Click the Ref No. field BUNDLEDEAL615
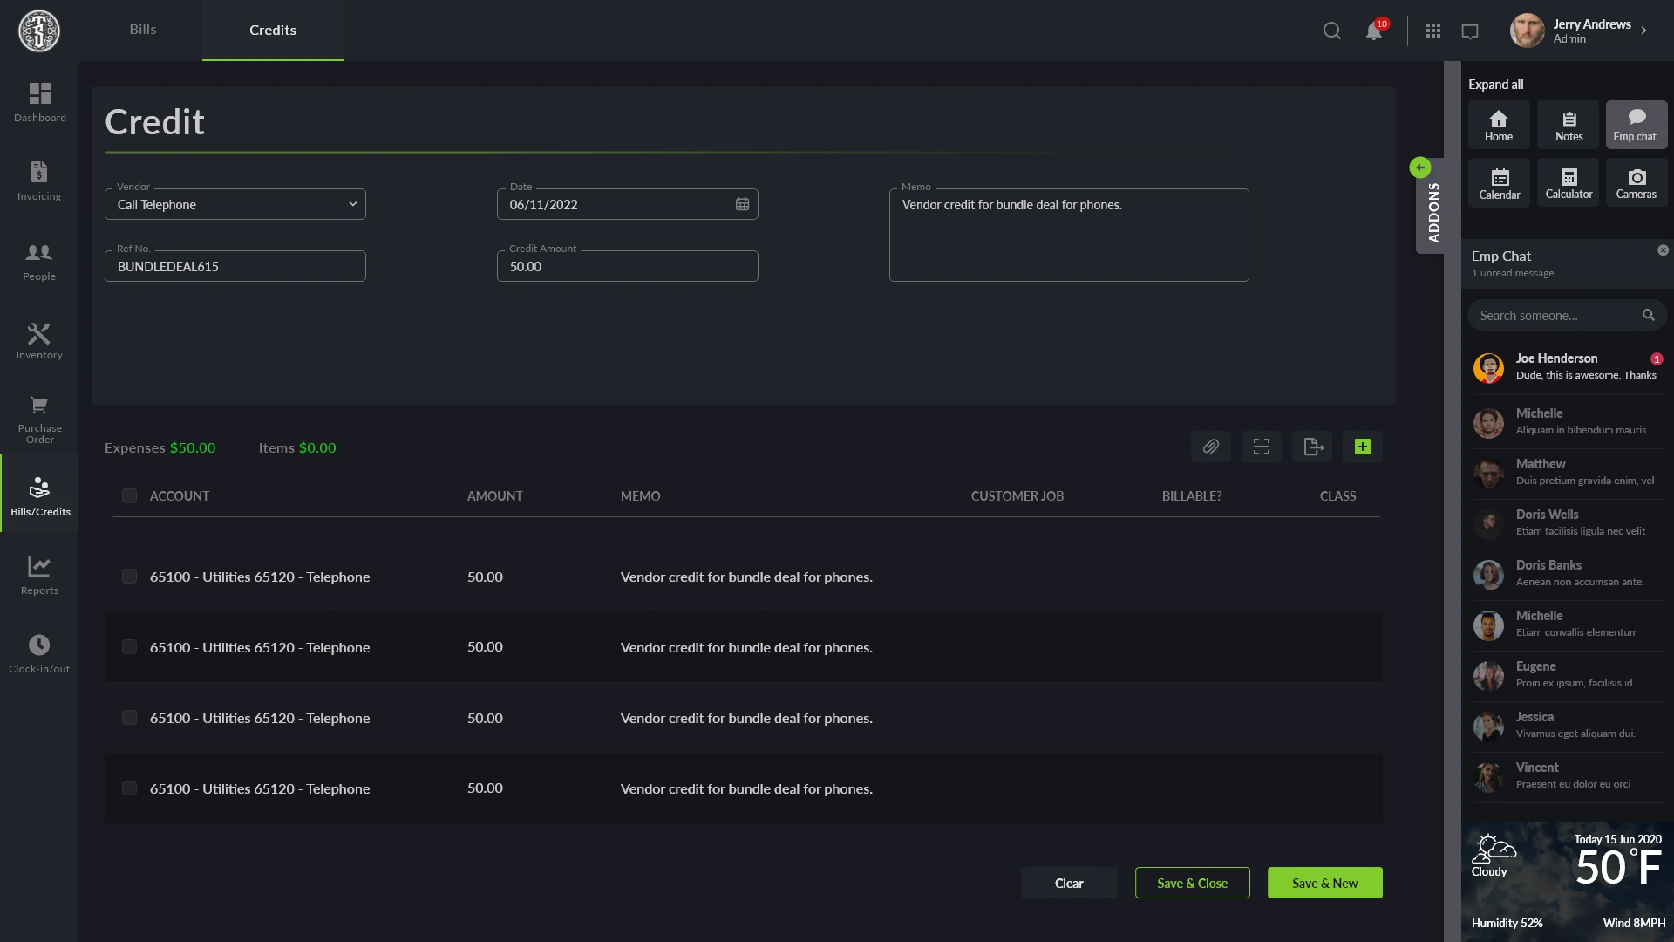This screenshot has width=1674, height=942. point(235,266)
